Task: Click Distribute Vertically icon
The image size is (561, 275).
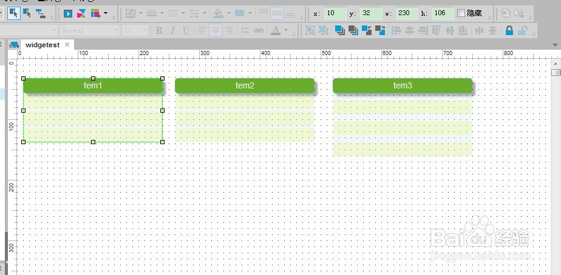Action: click(492, 31)
